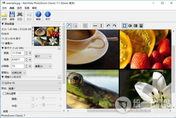The width and height of the screenshot is (176, 118).
Task: Open the 英寸 size unit dropdown
Action: [43, 56]
